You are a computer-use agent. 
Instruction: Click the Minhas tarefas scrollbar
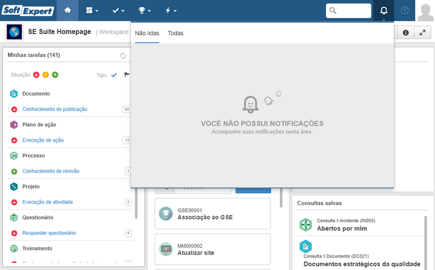click(x=136, y=204)
